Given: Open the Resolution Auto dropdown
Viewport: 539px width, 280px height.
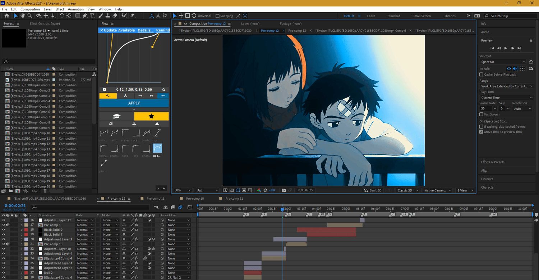Looking at the screenshot, I should point(522,109).
